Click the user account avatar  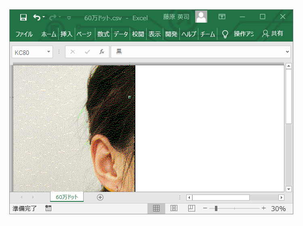[201, 17]
